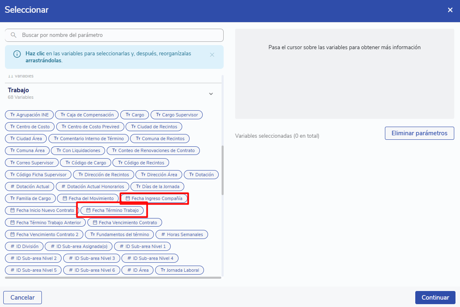Image resolution: width=460 pixels, height=307 pixels.
Task: Click the 68 Variables count text
Action: pos(21,97)
